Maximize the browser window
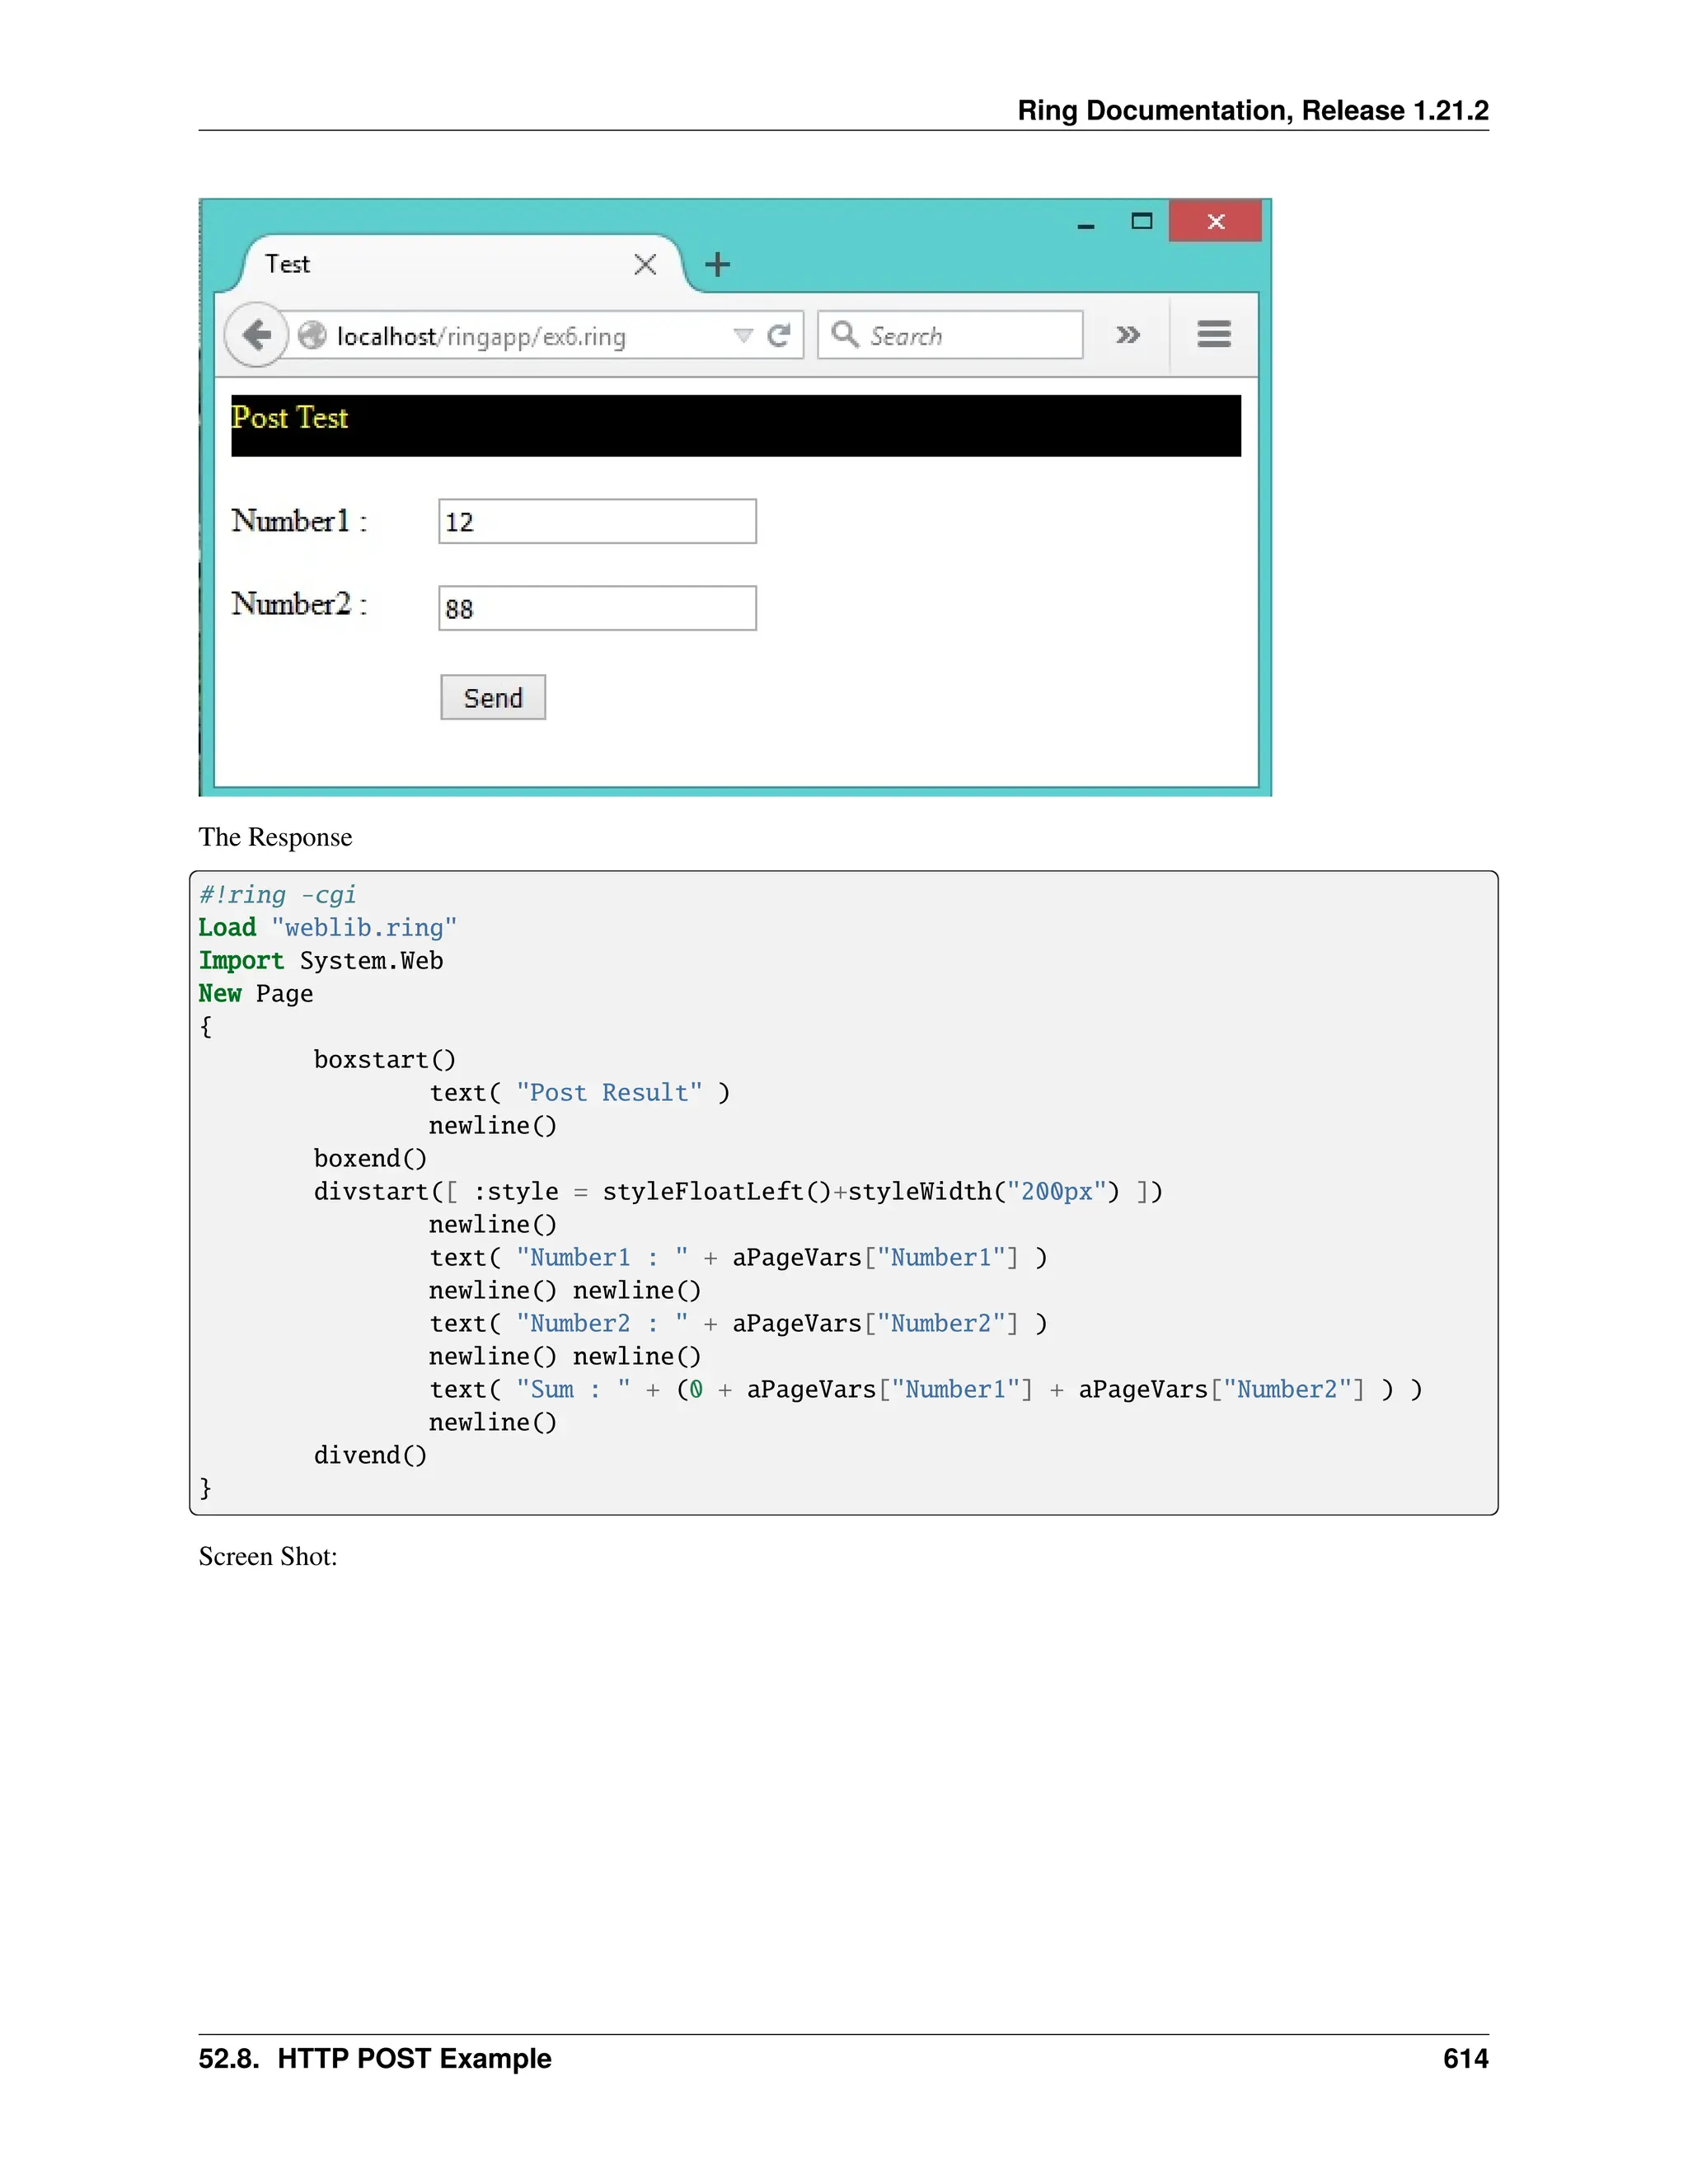 [x=1141, y=221]
